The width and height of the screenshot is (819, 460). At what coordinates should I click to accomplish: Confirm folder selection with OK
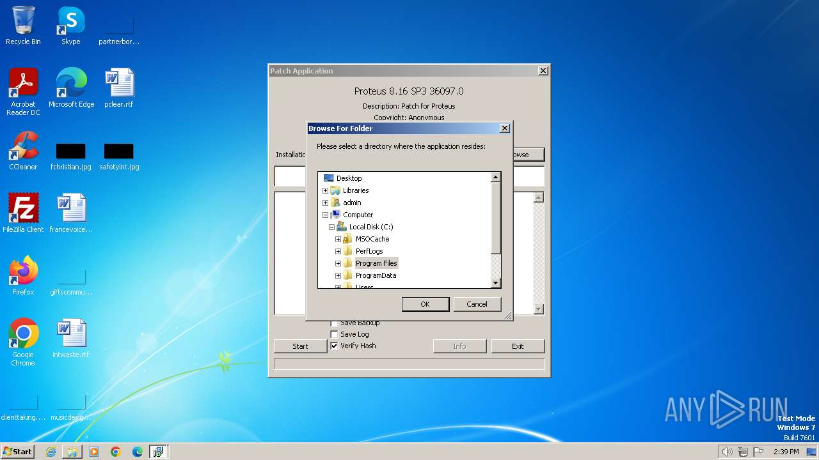425,304
